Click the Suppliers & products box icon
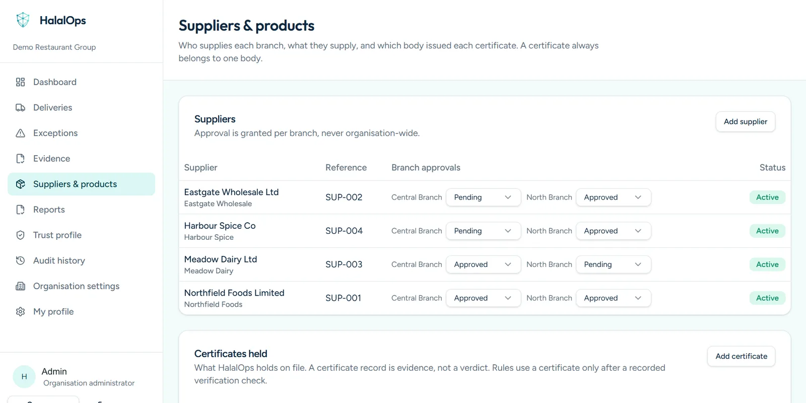Image resolution: width=806 pixels, height=403 pixels. tap(20, 184)
